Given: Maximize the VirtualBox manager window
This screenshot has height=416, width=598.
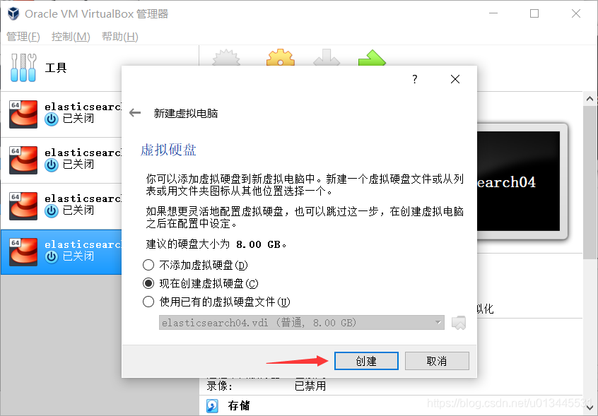Looking at the screenshot, I should click(x=534, y=13).
